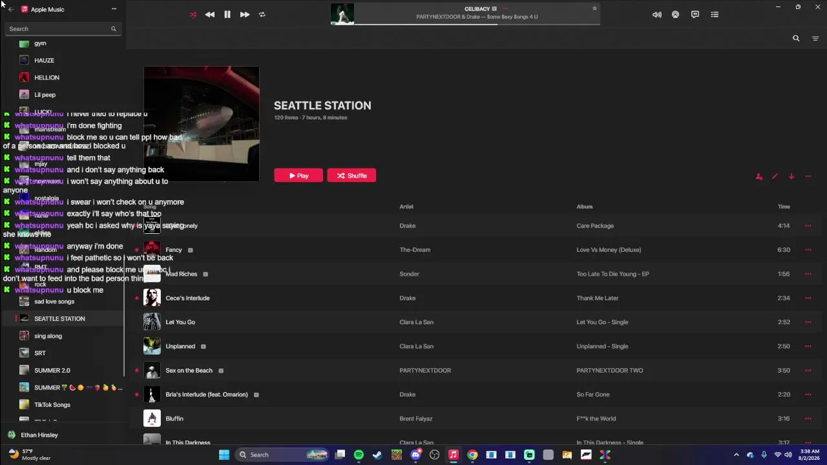Open the collaborate people icon
This screenshot has width=827, height=465.
point(759,176)
